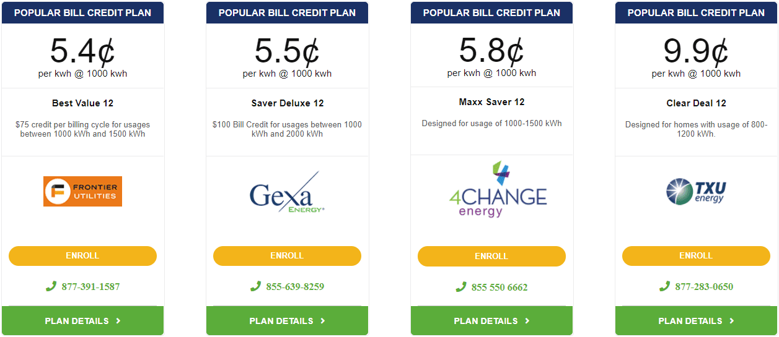779x337 pixels.
Task: Click the 4Change Energy logo
Action: 498,189
